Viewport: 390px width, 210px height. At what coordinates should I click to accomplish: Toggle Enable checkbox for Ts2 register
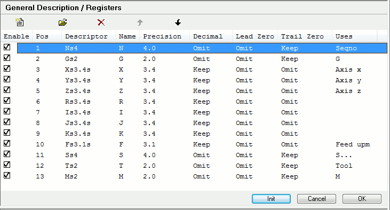coord(7,165)
